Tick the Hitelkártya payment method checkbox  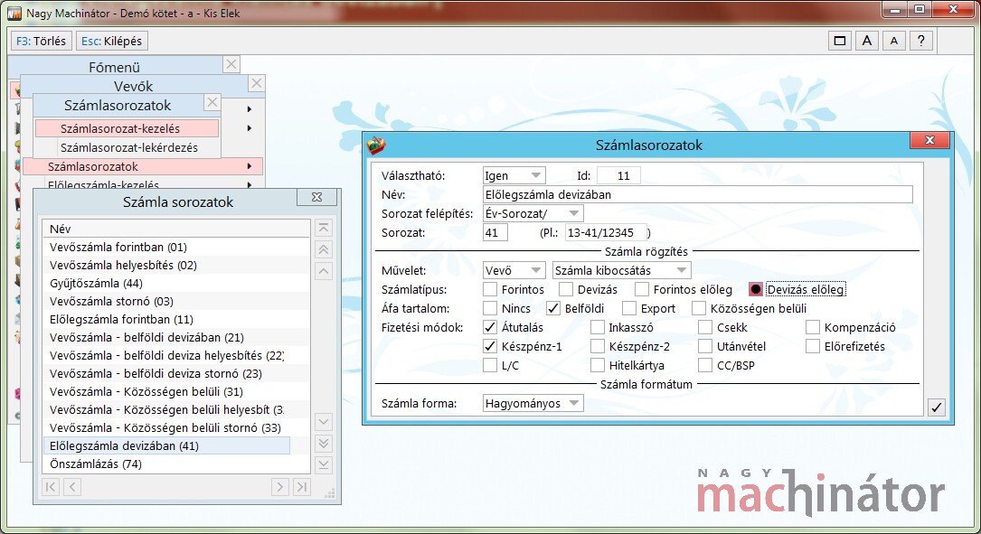click(598, 365)
